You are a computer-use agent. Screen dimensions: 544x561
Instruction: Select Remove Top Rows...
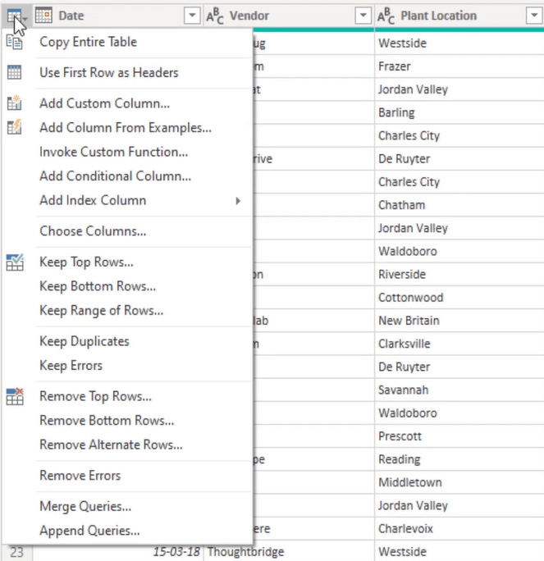[127, 397]
